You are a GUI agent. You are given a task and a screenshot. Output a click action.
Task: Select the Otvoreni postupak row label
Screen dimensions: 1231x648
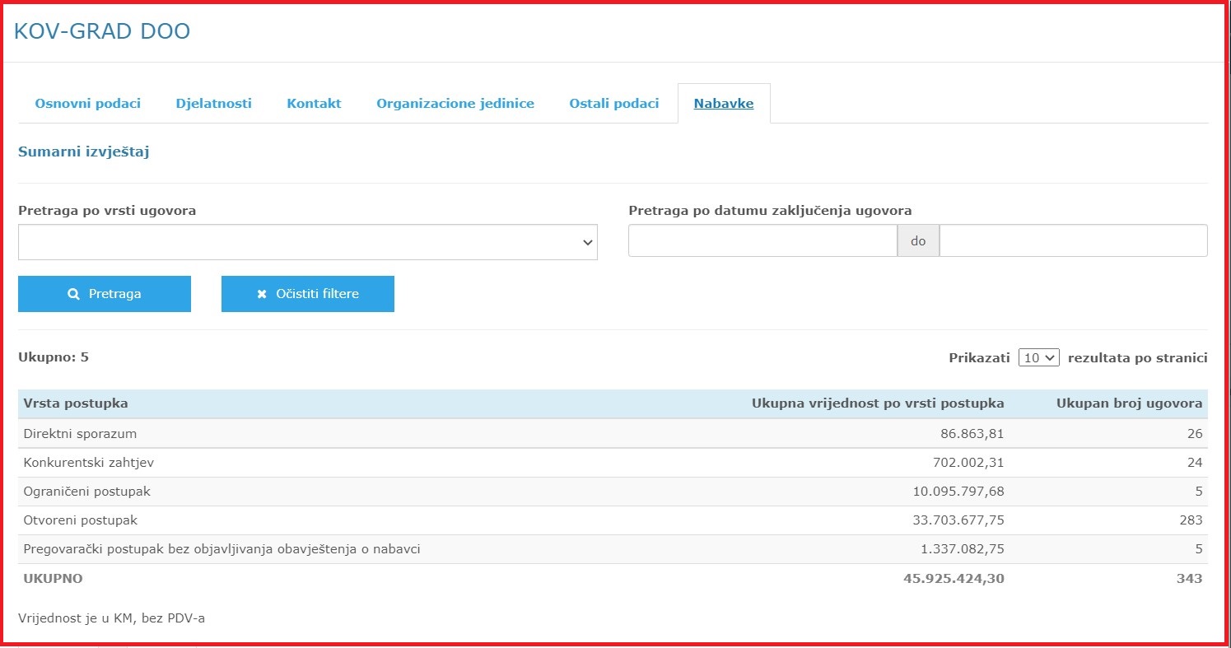click(81, 520)
